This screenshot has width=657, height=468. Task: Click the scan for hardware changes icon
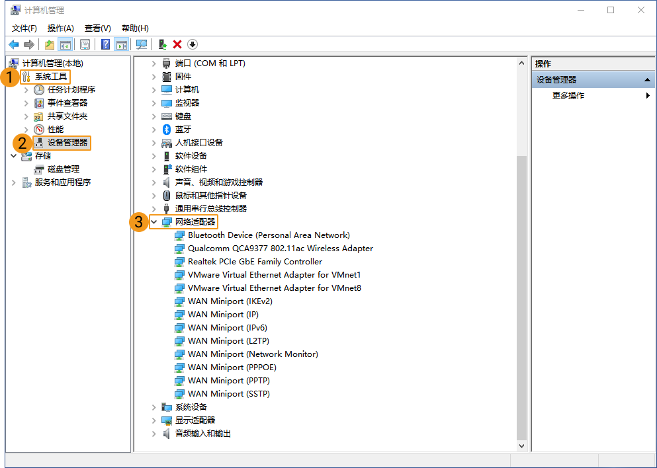click(x=141, y=44)
